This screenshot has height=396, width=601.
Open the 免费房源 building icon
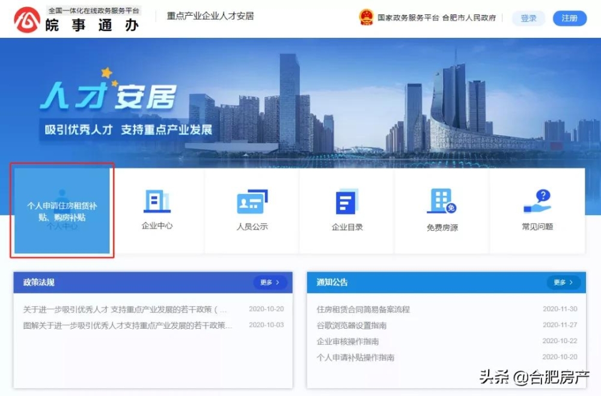coord(442,201)
